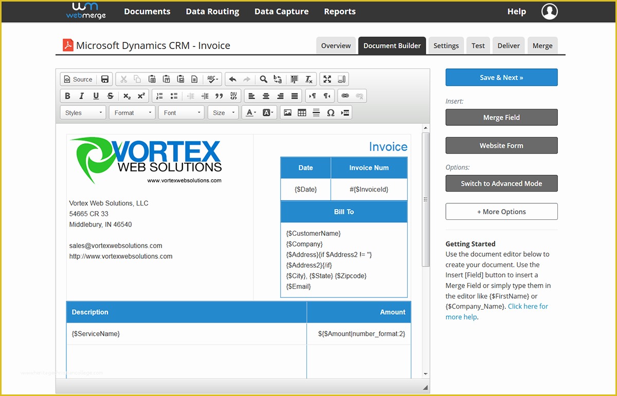This screenshot has height=396, width=617.
Task: Open the Text Color picker
Action: tap(250, 113)
